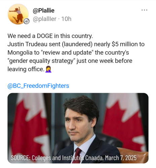Click the facepalm emoji after 'leaving office.'

pos(48,69)
